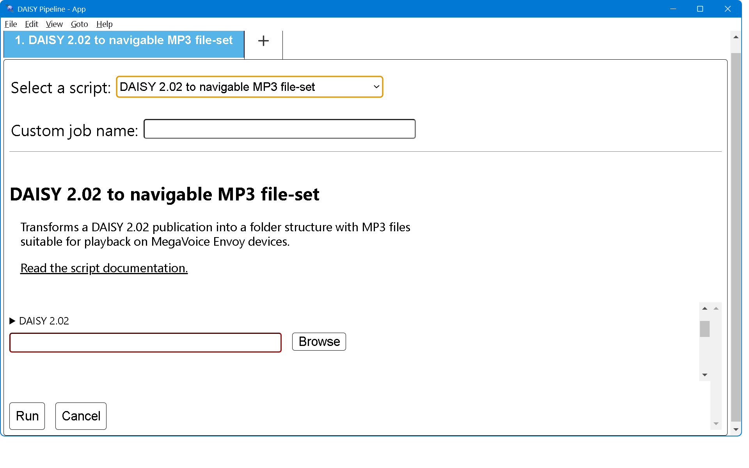This screenshot has width=749, height=468.
Task: Click the Run button
Action: click(27, 416)
